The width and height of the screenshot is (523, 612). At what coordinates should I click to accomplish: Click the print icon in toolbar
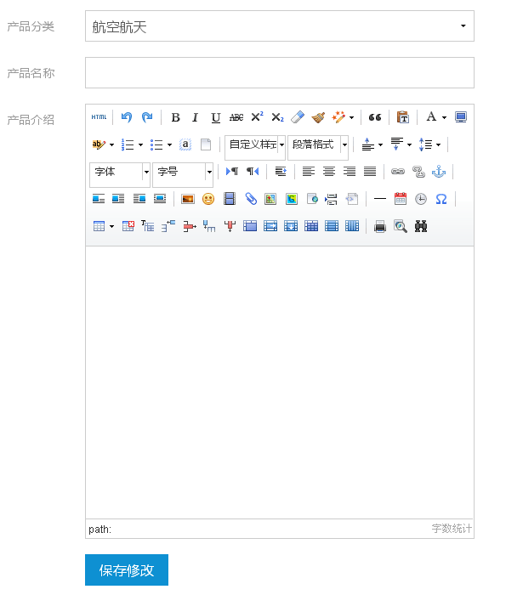380,226
